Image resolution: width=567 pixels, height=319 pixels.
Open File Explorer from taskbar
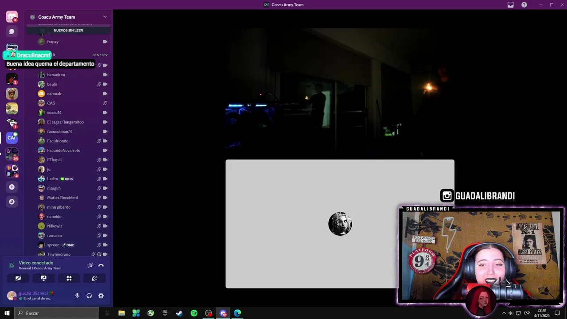(121, 313)
